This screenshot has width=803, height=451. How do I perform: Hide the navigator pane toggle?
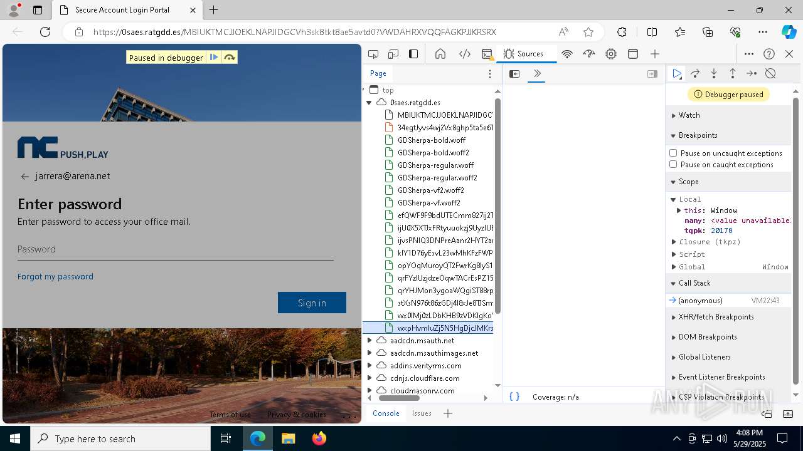coord(514,74)
